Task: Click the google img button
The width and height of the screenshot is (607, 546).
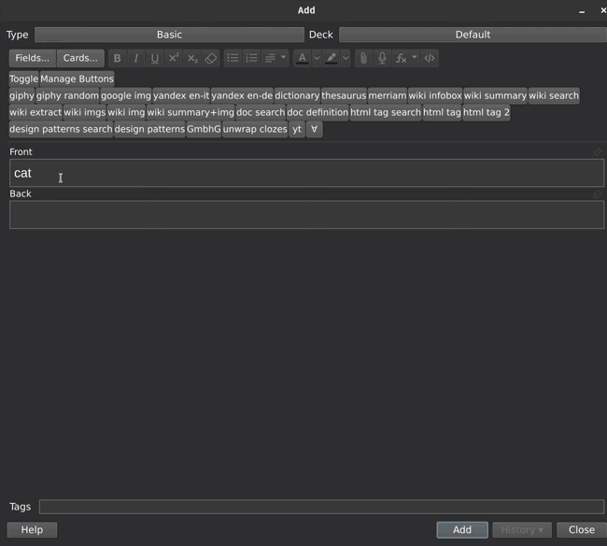Action: (126, 95)
